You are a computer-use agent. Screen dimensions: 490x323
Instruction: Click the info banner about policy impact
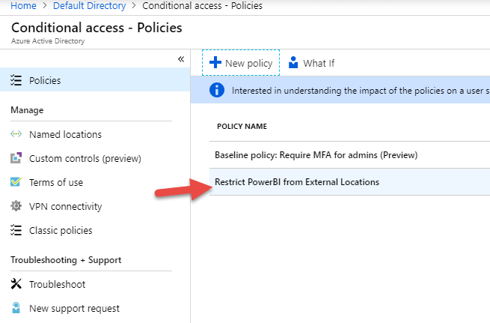[x=340, y=90]
